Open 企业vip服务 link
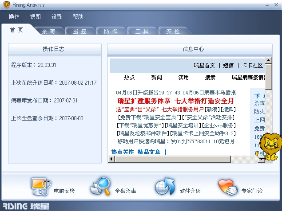This screenshot has width=282, height=211. [219, 125]
